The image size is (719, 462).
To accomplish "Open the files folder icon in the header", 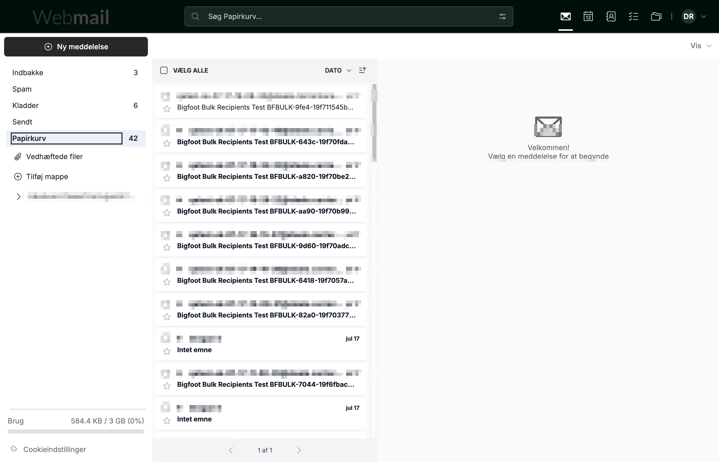I will pyautogui.click(x=656, y=16).
